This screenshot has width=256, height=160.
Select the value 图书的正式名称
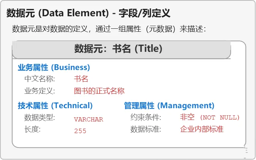click(x=99, y=91)
